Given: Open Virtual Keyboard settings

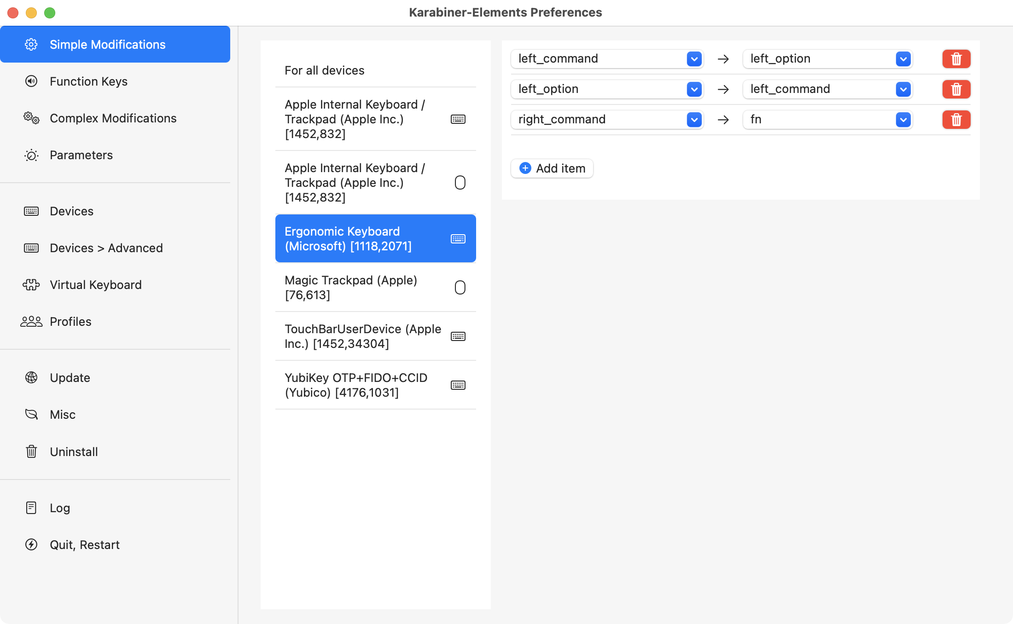Looking at the screenshot, I should (x=115, y=285).
